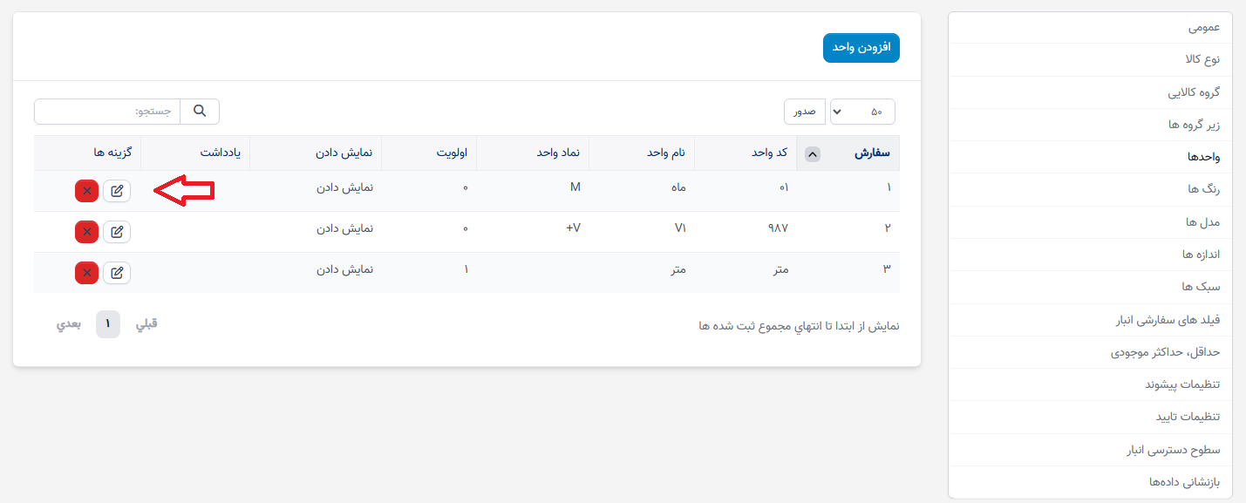Click order number cell ۳
This screenshot has height=503, width=1246.
pyautogui.click(x=887, y=269)
